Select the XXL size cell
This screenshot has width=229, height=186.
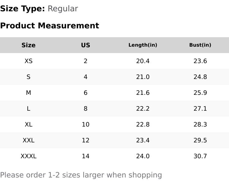(28, 140)
